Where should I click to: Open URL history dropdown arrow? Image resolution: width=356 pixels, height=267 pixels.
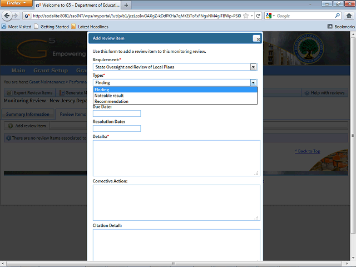tap(252, 16)
